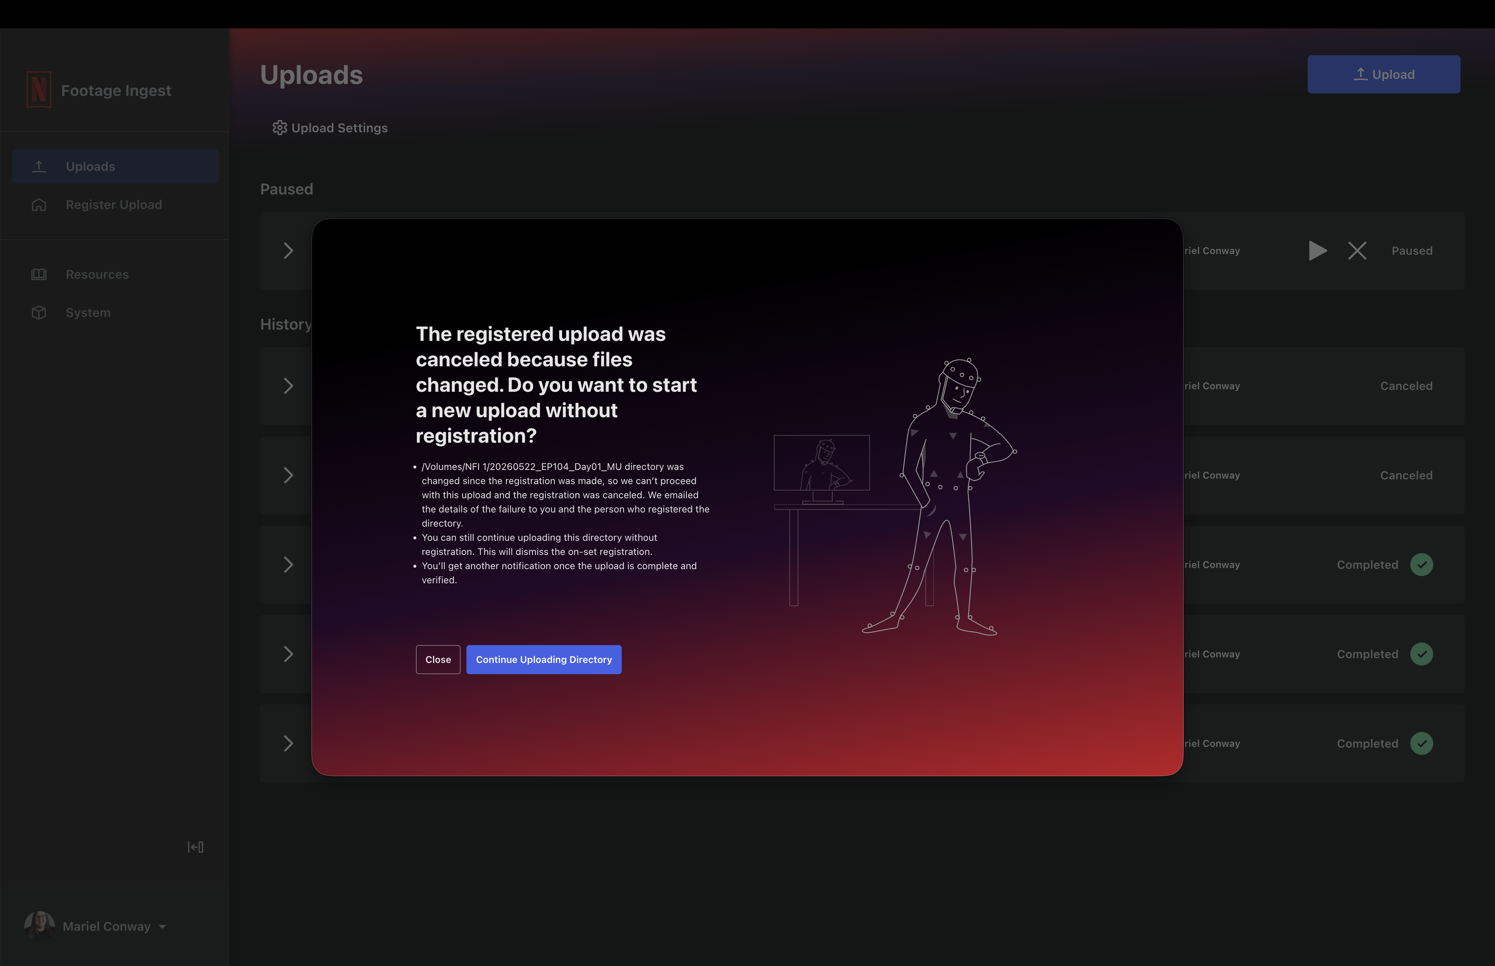1495x966 pixels.
Task: Click the last Completed green check icon
Action: [x=1421, y=743]
